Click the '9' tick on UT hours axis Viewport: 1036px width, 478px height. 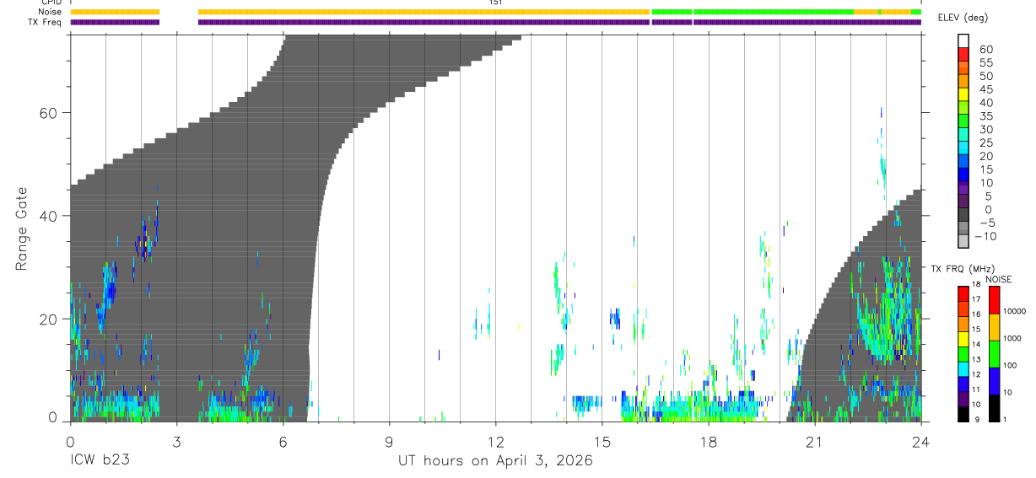tap(389, 441)
